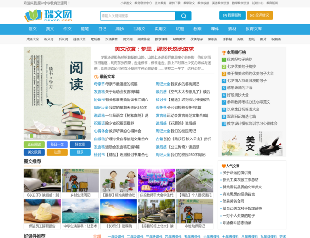The height and width of the screenshot is (238, 310).
Task: Open thumbnail 保洁员工辞职报告
Action: 42,214
